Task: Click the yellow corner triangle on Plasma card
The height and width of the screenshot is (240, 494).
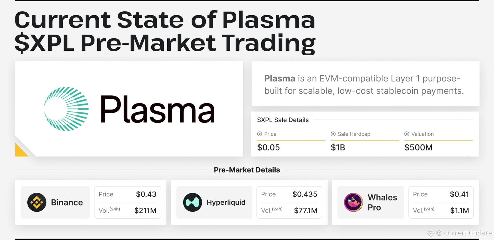Action: click(x=21, y=150)
